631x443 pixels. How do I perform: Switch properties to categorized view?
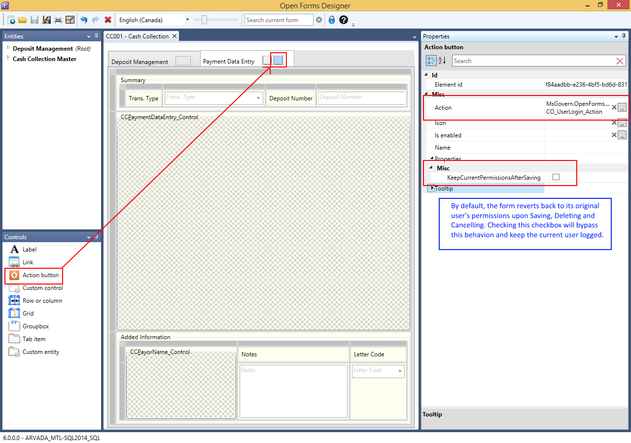[430, 61]
